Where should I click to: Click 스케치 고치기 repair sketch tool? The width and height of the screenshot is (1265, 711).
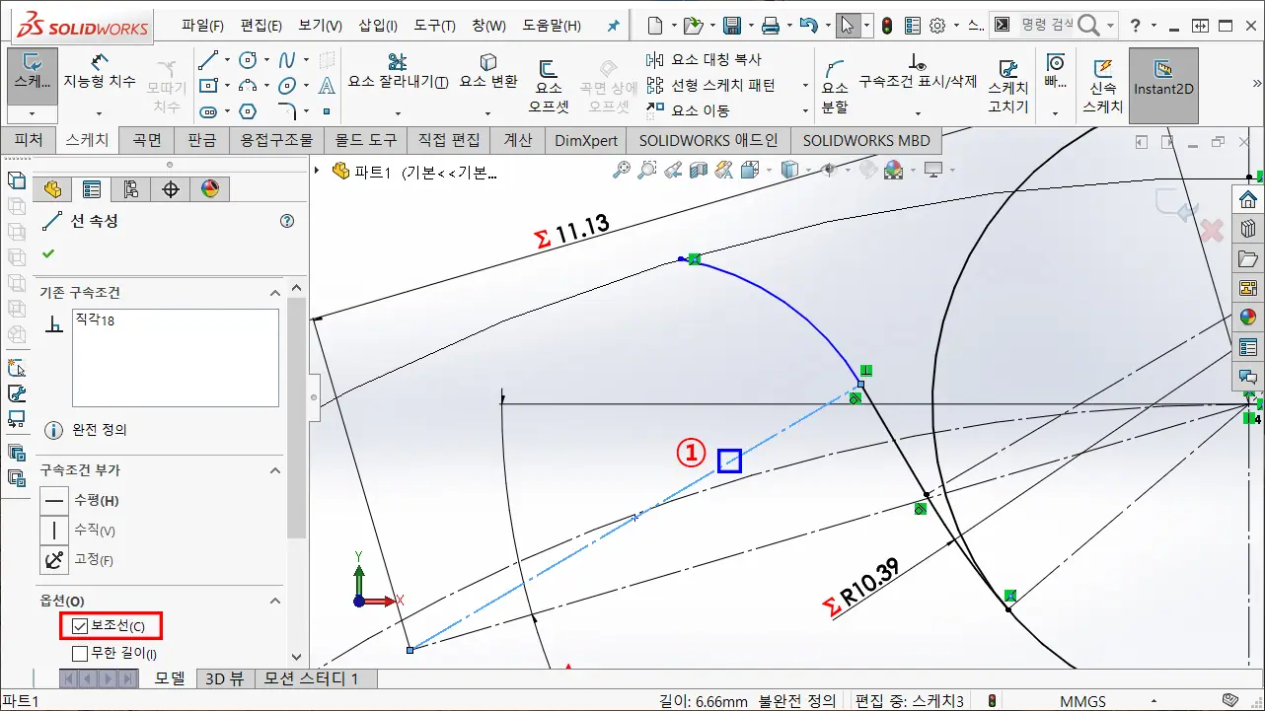coord(1008,86)
